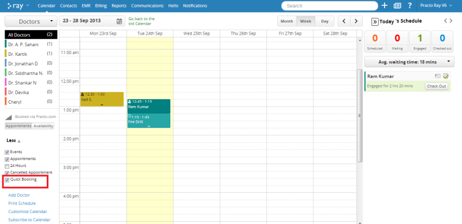The image size is (462, 224).
Task: Open the Calendar menu item
Action: pos(47,6)
